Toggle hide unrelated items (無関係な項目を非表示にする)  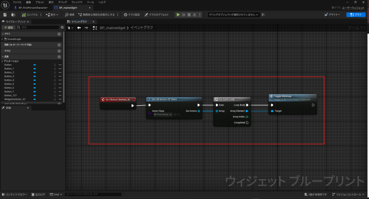tap(96, 15)
